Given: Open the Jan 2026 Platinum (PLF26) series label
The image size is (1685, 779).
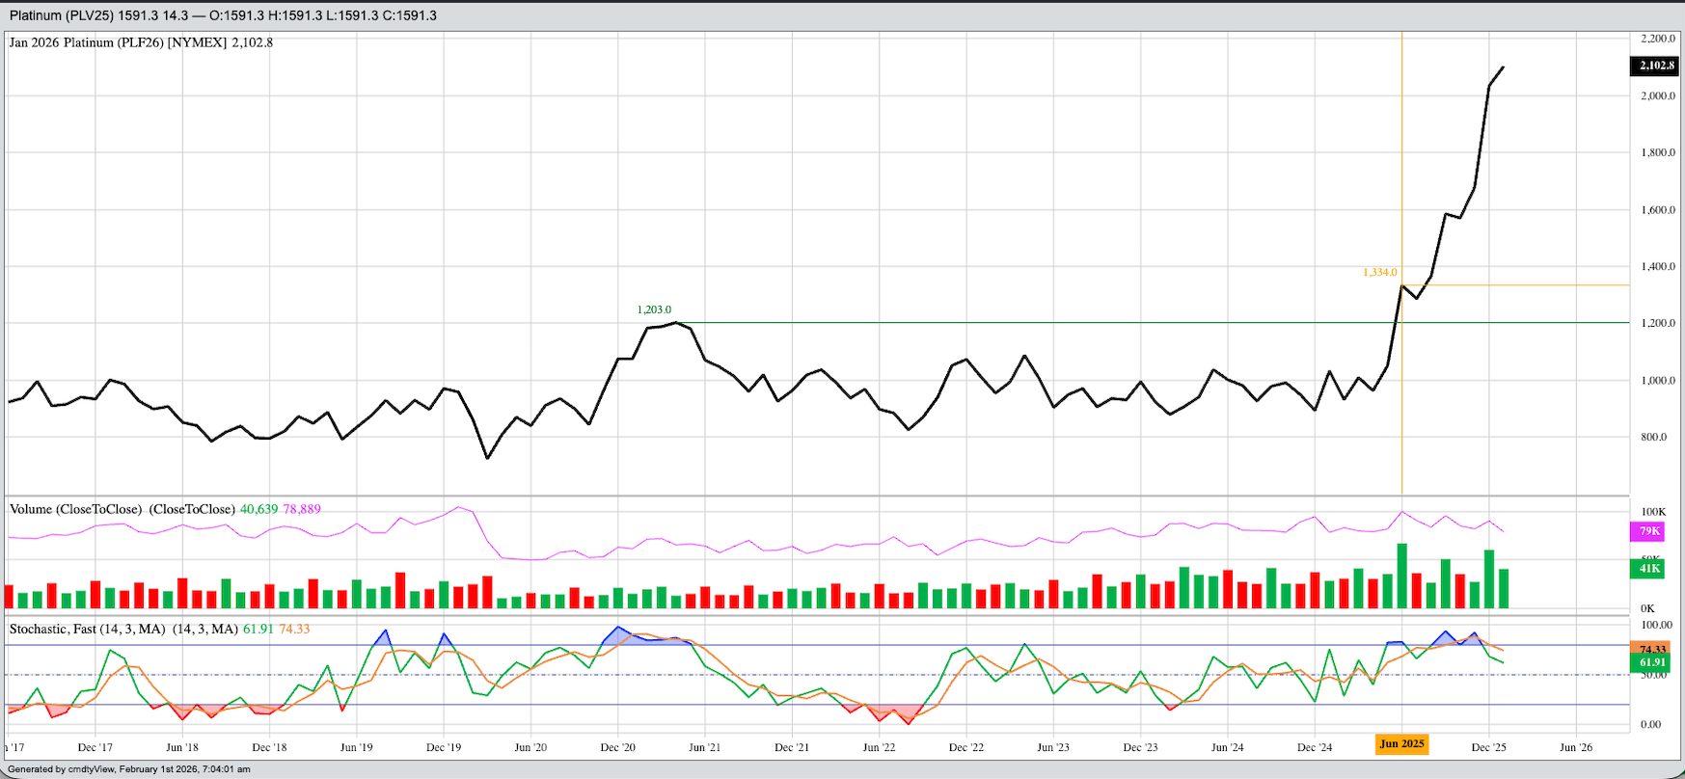Looking at the screenshot, I should (141, 42).
